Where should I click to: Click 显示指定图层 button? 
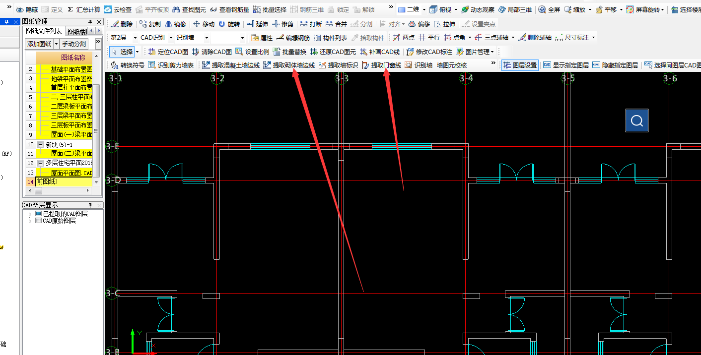(565, 65)
